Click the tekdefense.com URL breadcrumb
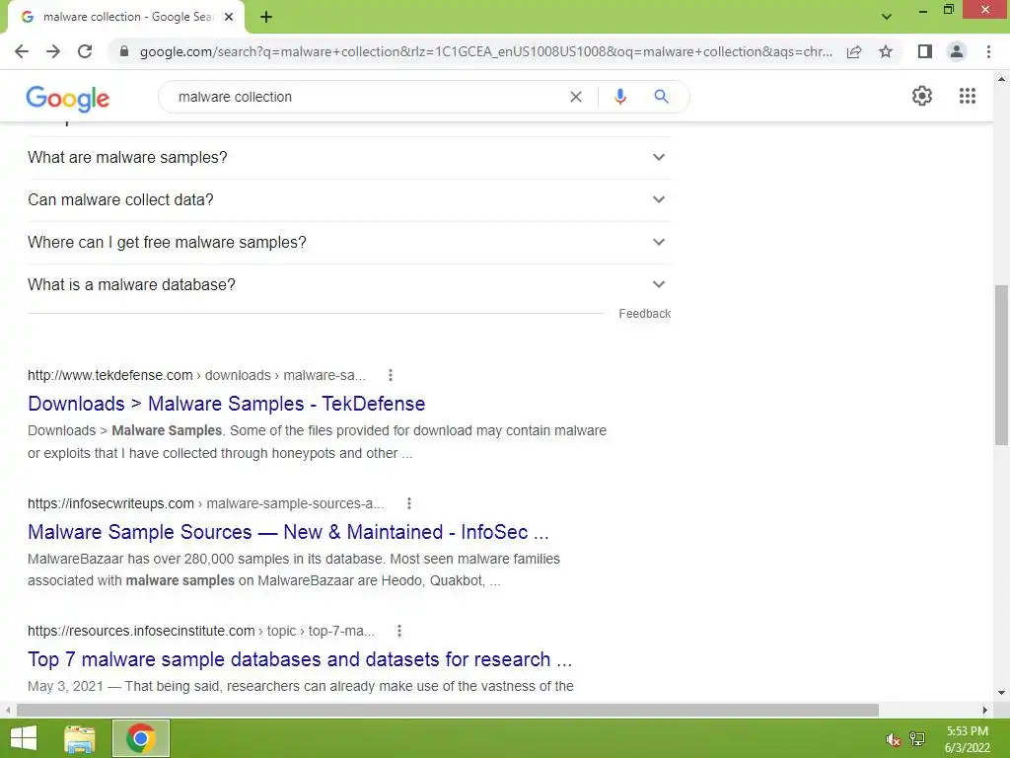 (196, 375)
